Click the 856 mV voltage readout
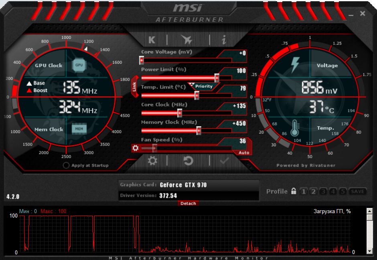 [x=320, y=87]
